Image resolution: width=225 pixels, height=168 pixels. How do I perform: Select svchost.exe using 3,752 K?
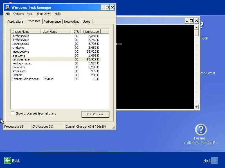pyautogui.click(x=56, y=40)
